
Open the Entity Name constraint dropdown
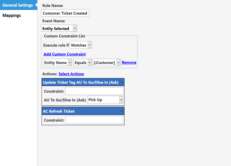click(57, 62)
